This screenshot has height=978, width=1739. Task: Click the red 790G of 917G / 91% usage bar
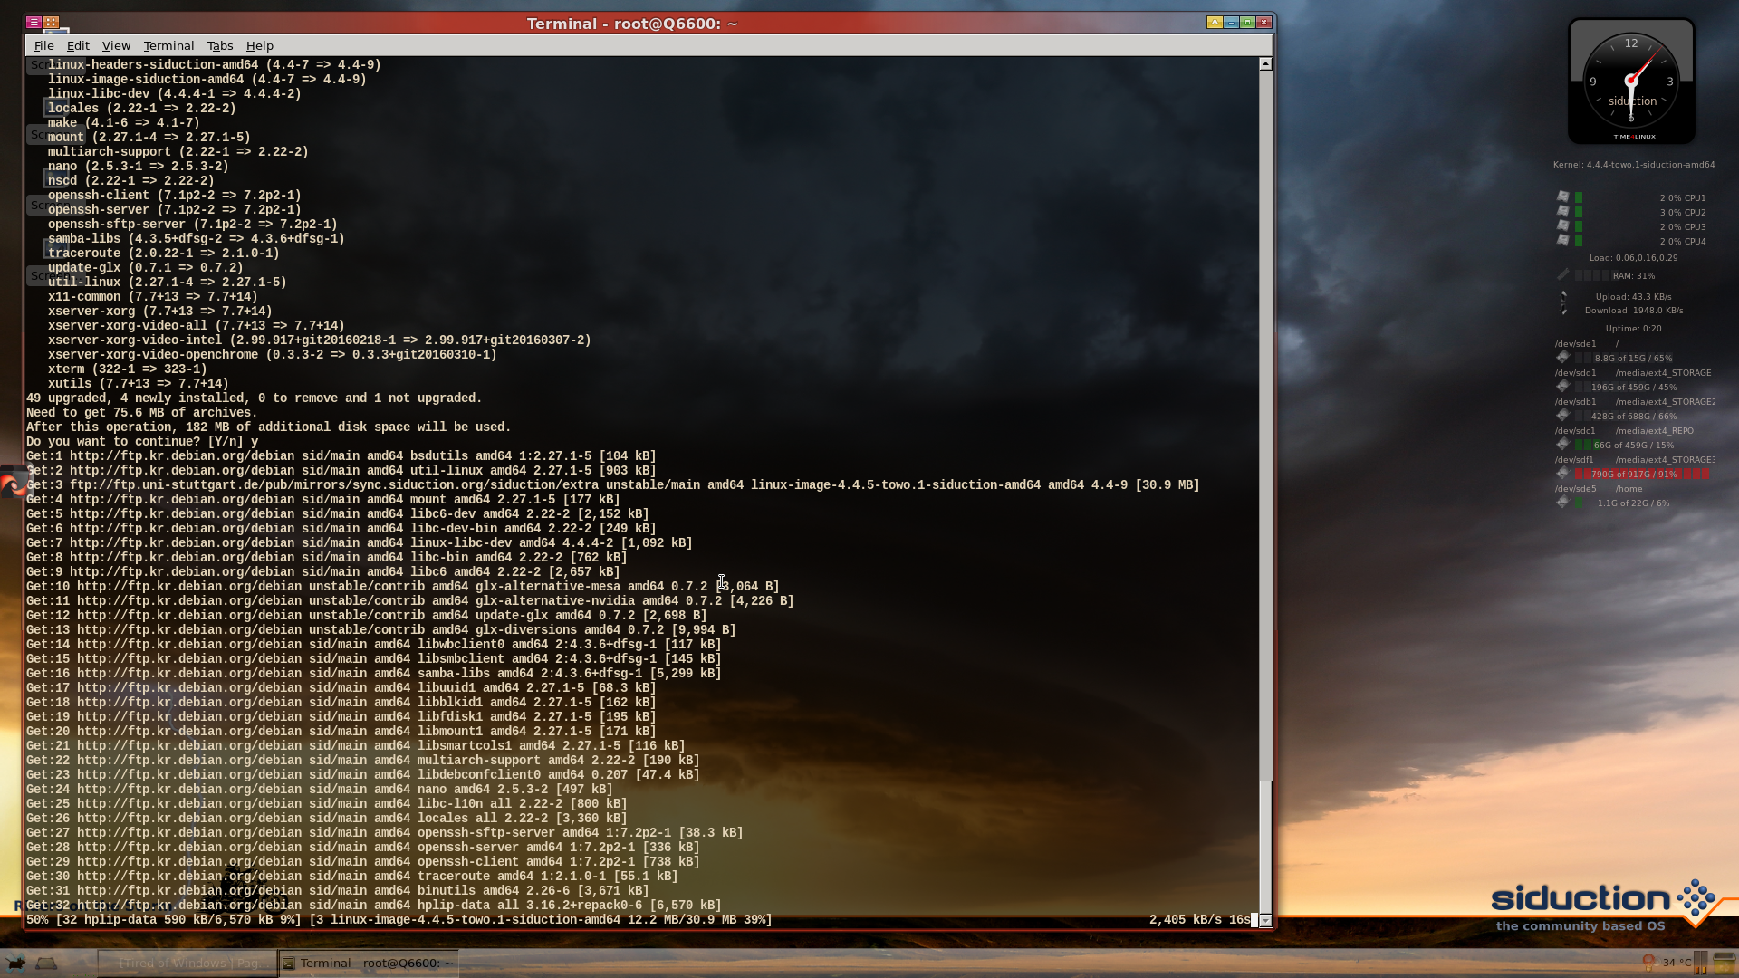pyautogui.click(x=1642, y=474)
